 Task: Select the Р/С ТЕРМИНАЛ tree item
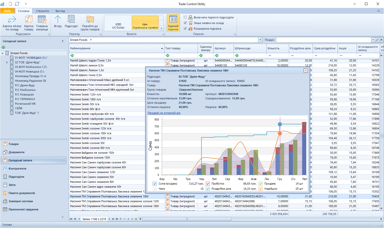[25, 99]
